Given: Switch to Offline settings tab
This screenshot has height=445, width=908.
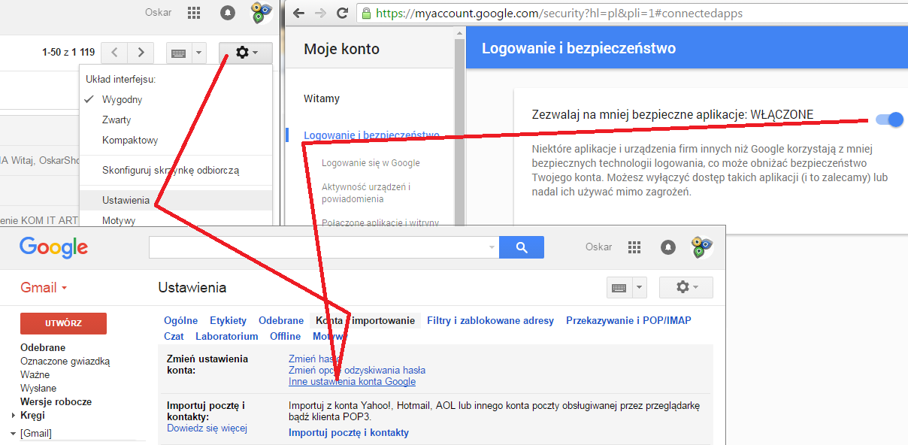Looking at the screenshot, I should [286, 336].
